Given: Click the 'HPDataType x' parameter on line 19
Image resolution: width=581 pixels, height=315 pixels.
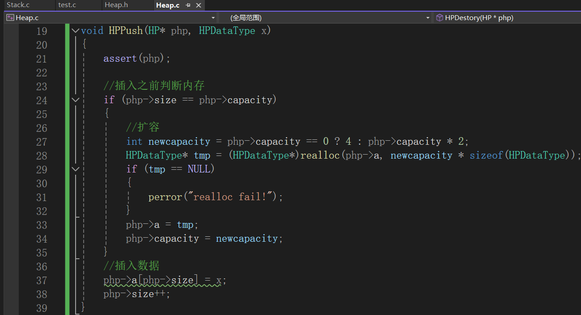Looking at the screenshot, I should 233,31.
